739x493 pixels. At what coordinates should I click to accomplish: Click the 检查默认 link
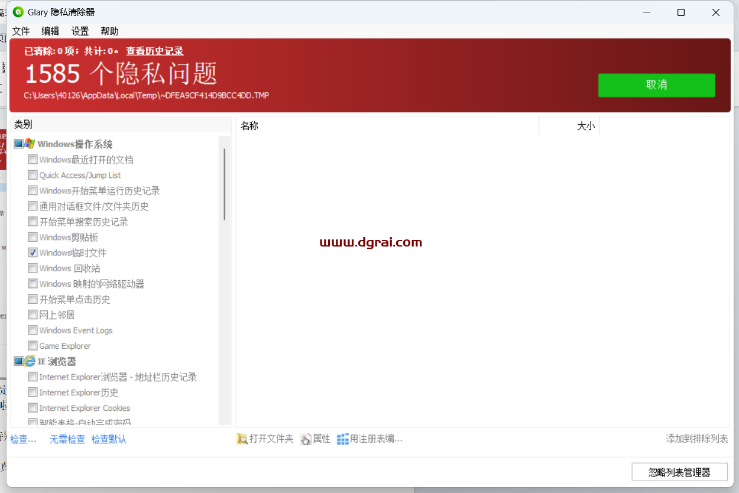click(x=109, y=439)
